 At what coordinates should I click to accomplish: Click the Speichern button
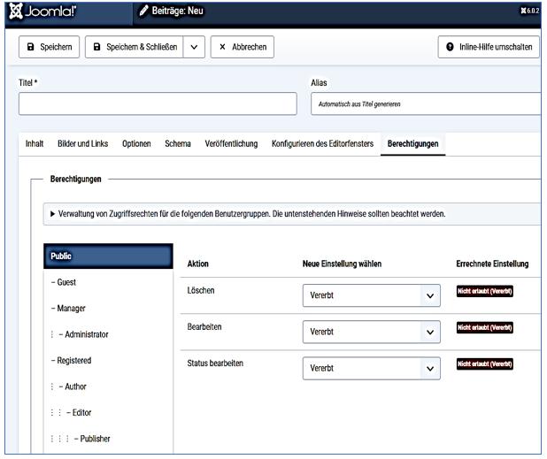click(50, 47)
